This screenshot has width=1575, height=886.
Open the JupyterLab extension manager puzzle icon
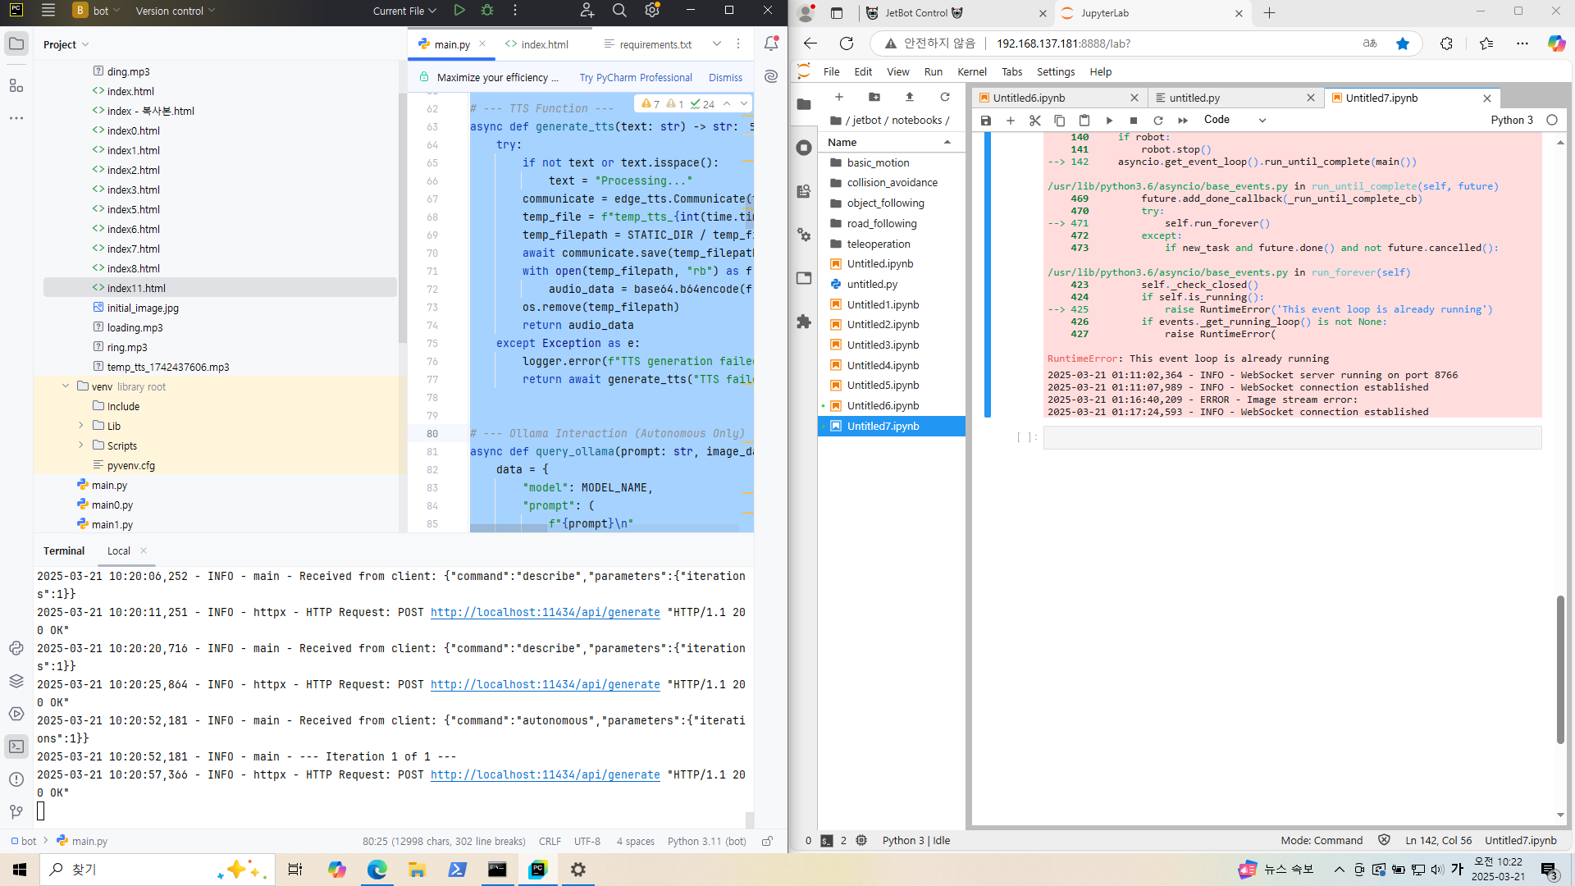[804, 322]
